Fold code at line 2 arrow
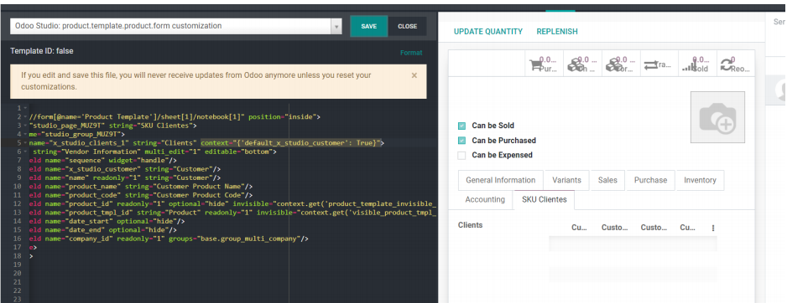This screenshot has height=303, width=787. coord(26,117)
